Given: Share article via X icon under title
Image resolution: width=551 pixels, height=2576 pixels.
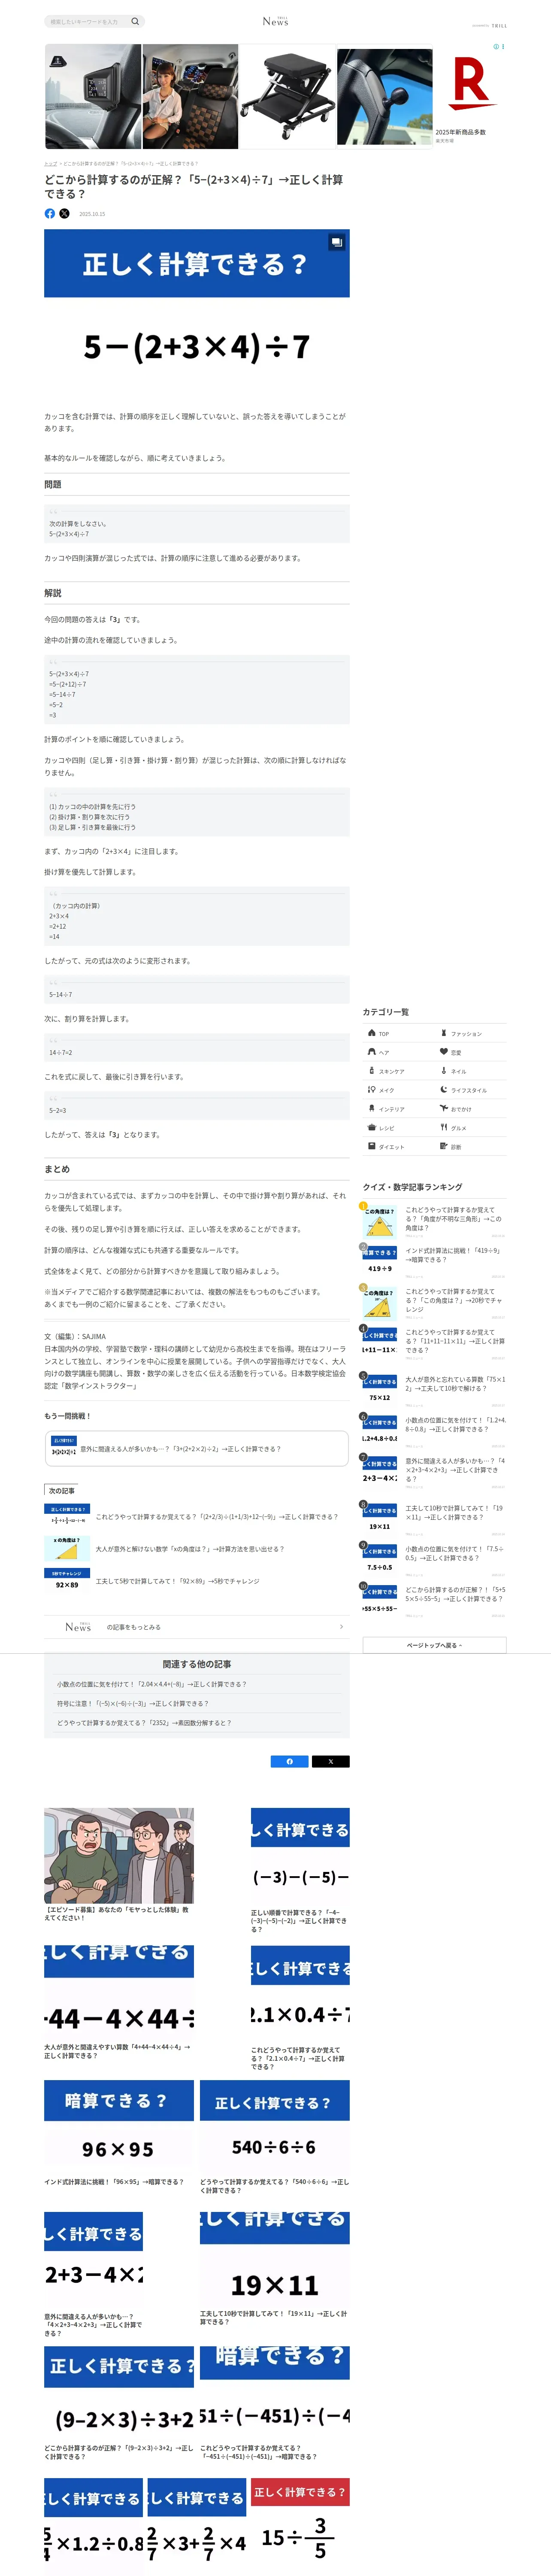Looking at the screenshot, I should pyautogui.click(x=65, y=213).
